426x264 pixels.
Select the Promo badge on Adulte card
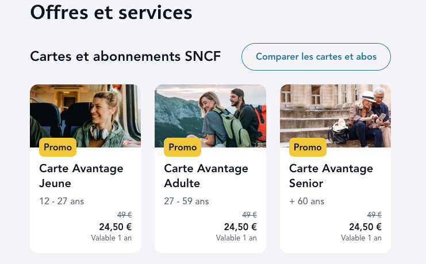tap(183, 147)
